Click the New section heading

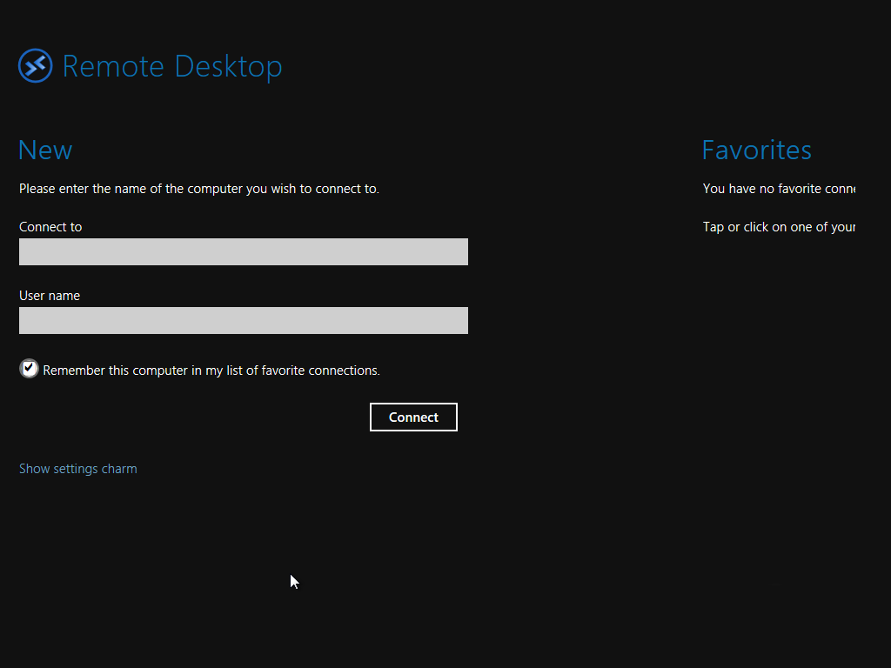coord(45,150)
